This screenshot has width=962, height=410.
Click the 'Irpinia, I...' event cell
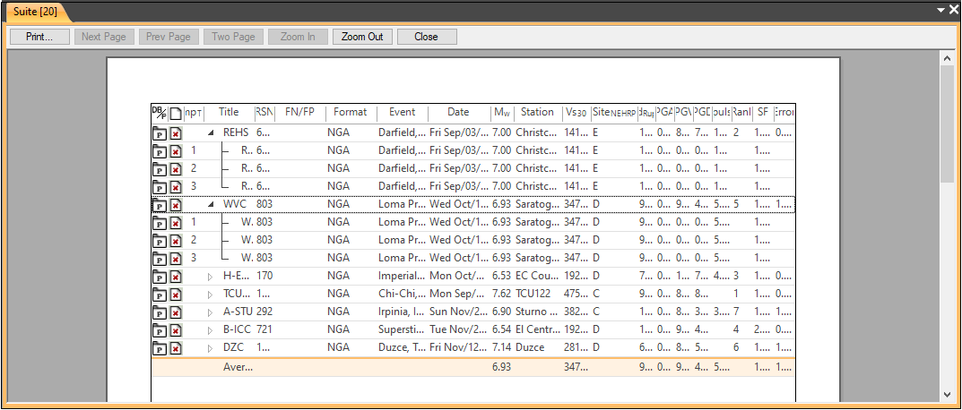[402, 312]
